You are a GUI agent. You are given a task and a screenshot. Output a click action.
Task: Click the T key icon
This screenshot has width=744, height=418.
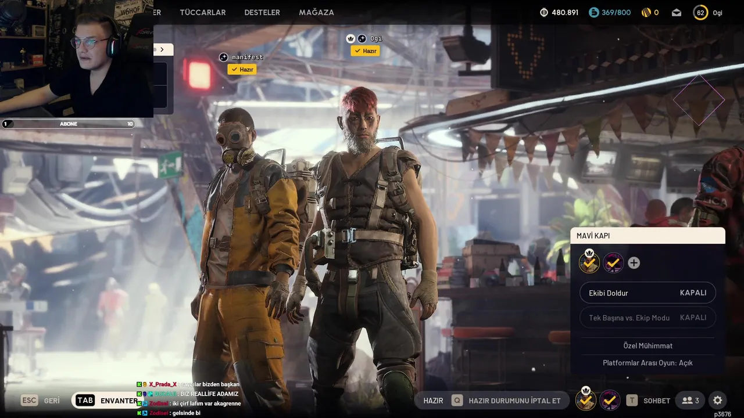click(x=631, y=401)
